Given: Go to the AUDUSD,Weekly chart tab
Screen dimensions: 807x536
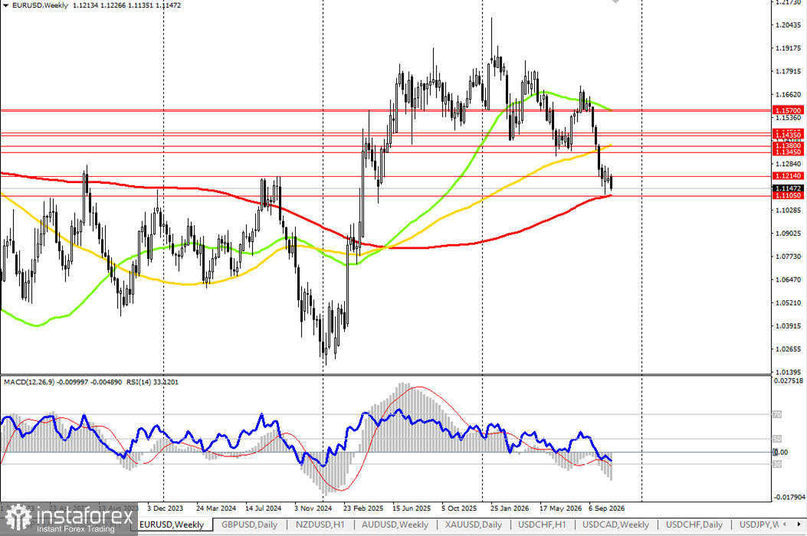Looking at the screenshot, I should pyautogui.click(x=395, y=525).
